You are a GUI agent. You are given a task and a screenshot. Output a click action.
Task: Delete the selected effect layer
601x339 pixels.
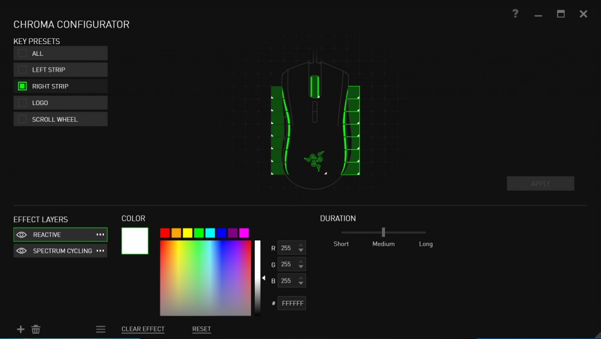36,329
